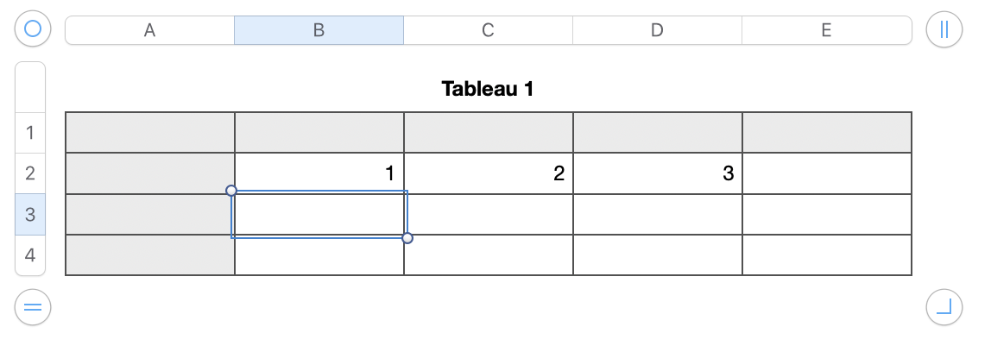Click the add columns handle icon
991x352 pixels.
coord(944,29)
